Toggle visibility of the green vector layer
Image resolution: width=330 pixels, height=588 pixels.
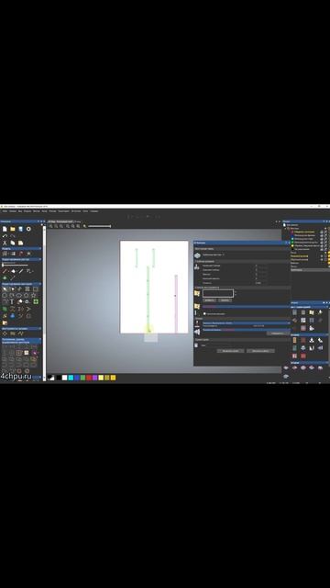[322, 242]
